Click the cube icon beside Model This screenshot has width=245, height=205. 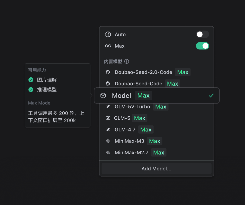pyautogui.click(x=103, y=96)
